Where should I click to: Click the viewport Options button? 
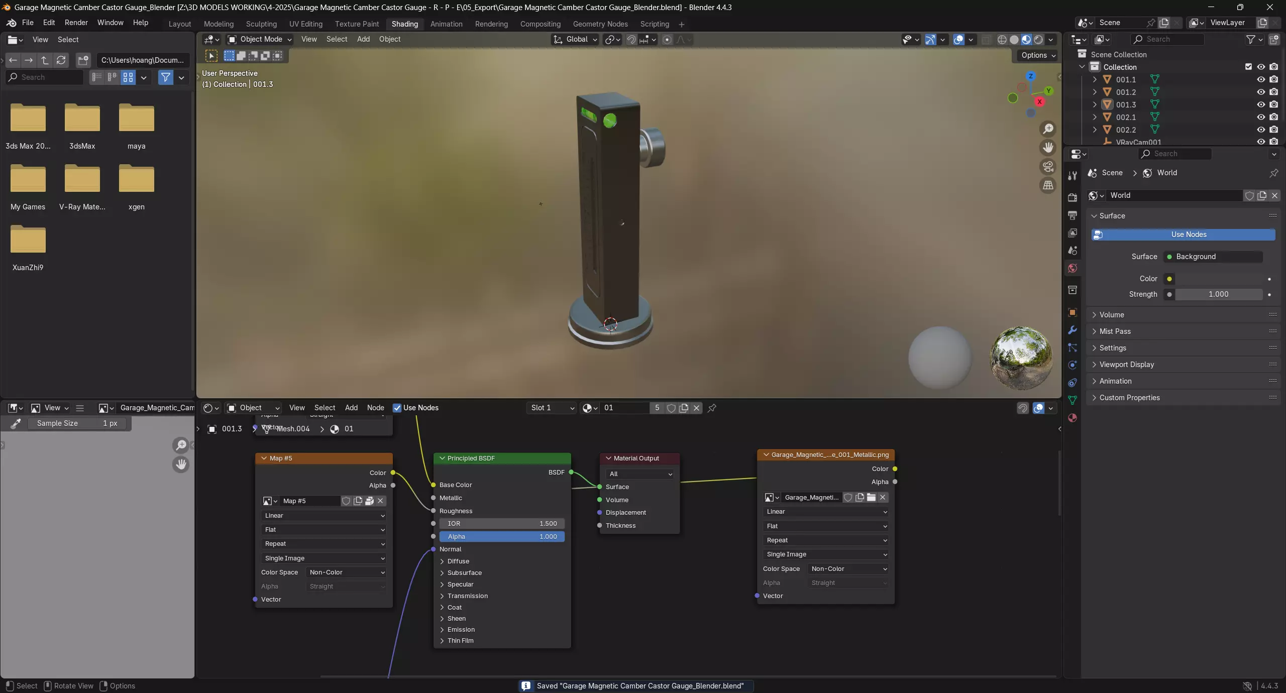click(x=1038, y=55)
